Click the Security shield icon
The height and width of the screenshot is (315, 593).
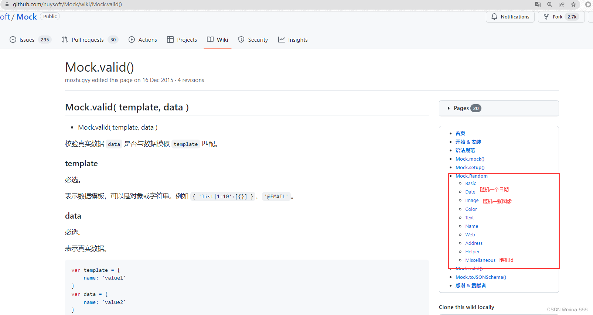[241, 40]
